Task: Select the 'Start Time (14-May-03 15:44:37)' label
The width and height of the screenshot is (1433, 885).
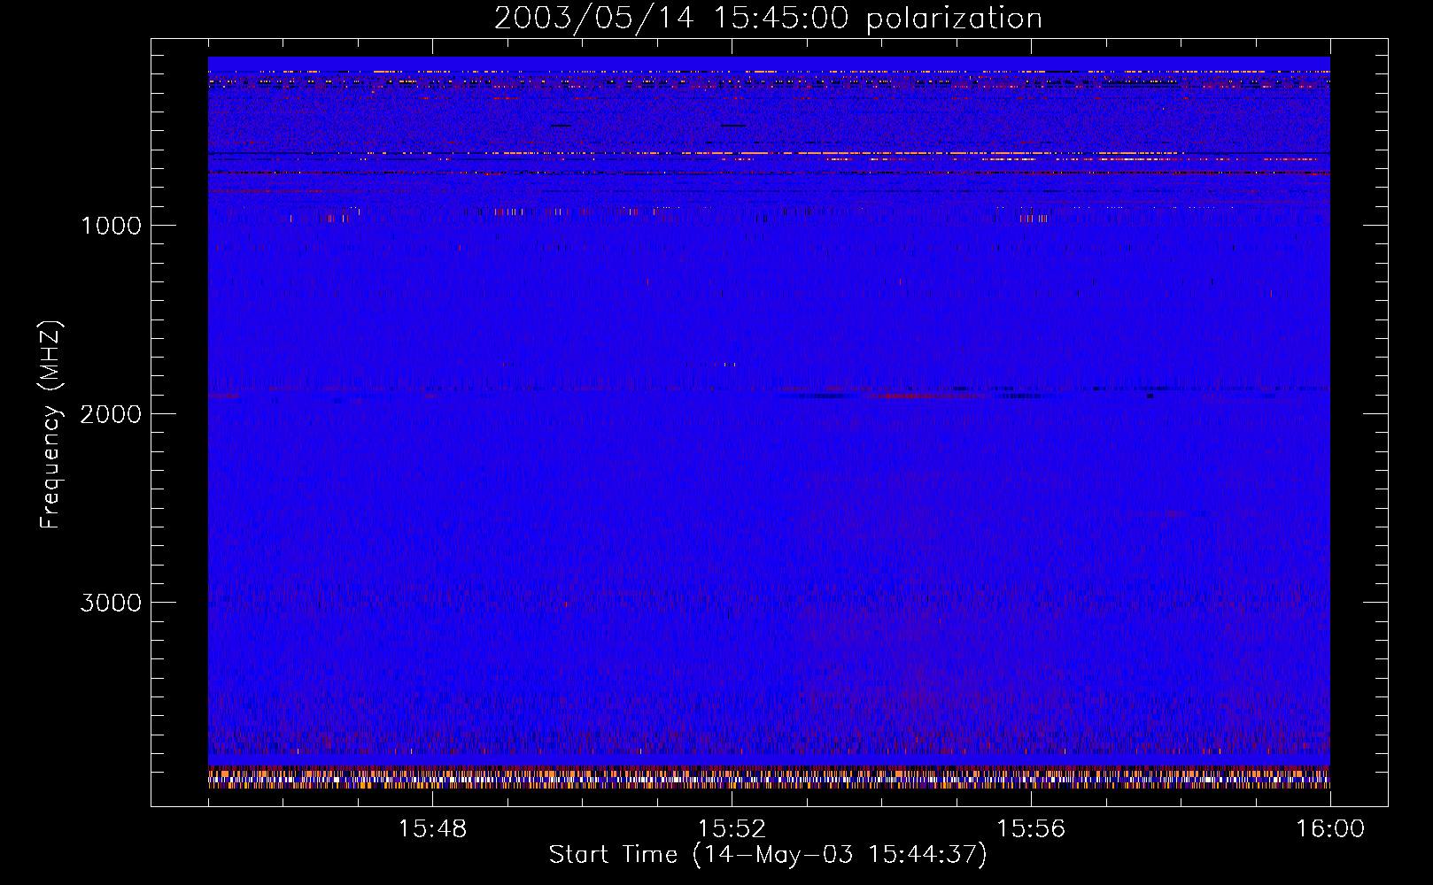Action: pyautogui.click(x=768, y=855)
